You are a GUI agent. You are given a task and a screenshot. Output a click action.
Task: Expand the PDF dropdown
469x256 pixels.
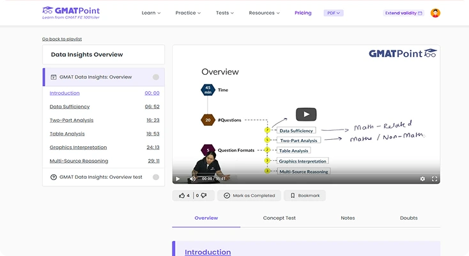coord(334,13)
